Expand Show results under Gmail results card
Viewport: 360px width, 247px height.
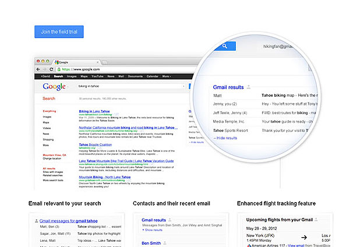[x=155, y=230]
